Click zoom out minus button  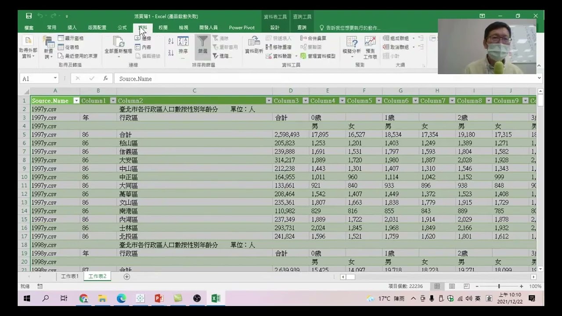(477, 286)
